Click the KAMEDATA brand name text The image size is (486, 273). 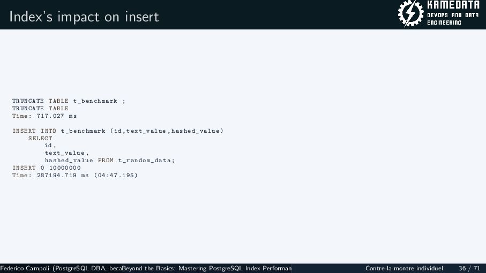453,5
